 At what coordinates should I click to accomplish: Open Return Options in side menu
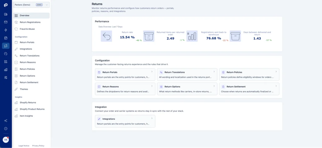pyautogui.click(x=31, y=76)
